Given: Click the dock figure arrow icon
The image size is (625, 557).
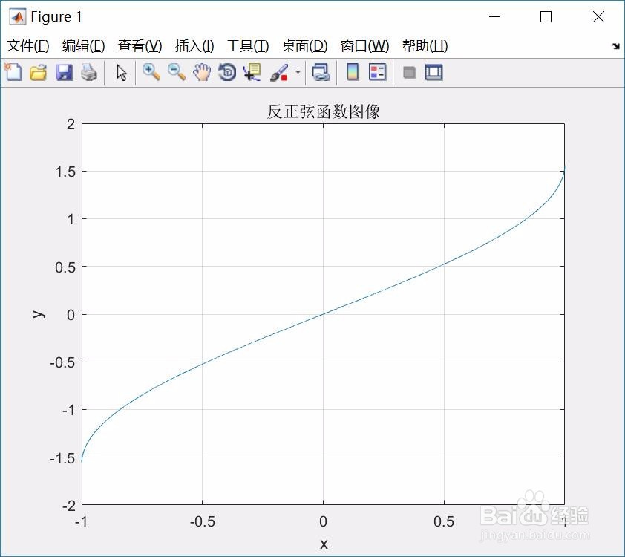Looking at the screenshot, I should pos(615,46).
